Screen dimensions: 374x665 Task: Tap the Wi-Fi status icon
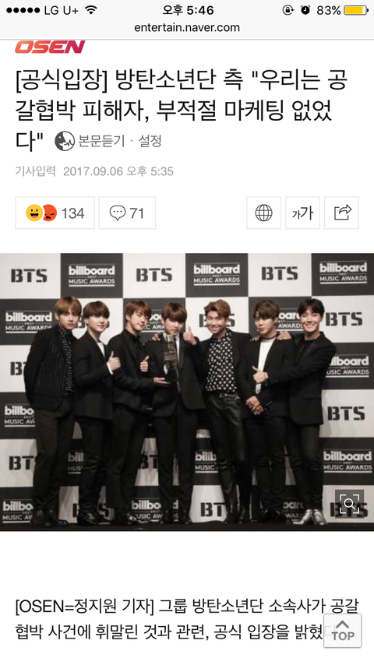tap(90, 10)
